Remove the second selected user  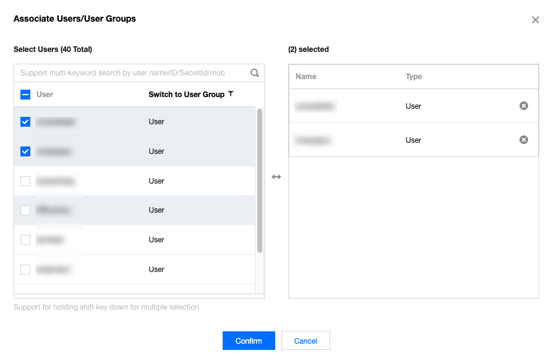(x=524, y=140)
